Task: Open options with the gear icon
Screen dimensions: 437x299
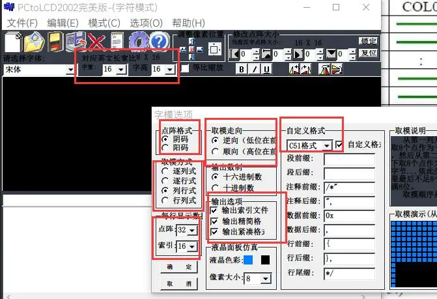Action: pos(139,42)
